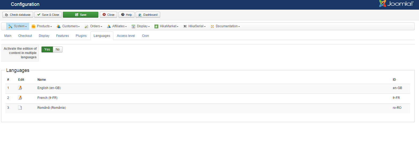
Task: Click the Orders icon in menu
Action: click(86, 26)
